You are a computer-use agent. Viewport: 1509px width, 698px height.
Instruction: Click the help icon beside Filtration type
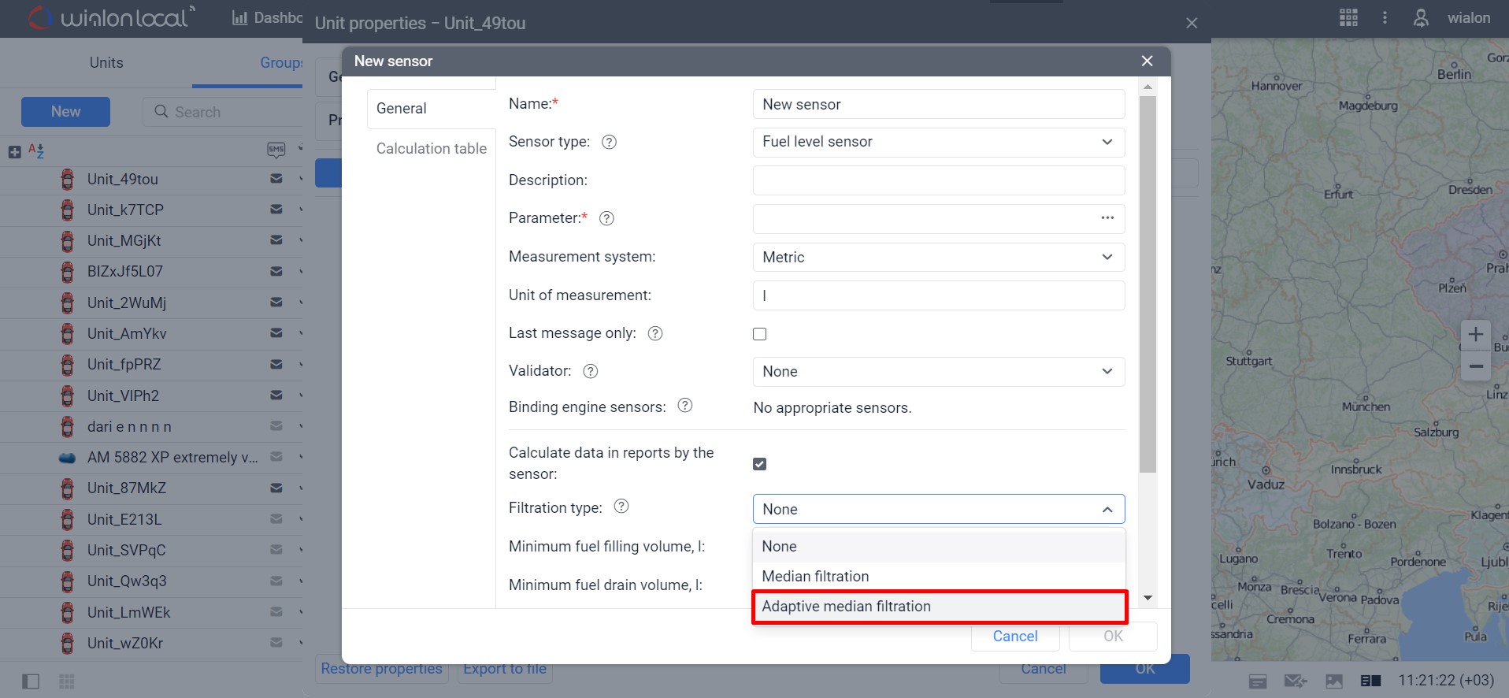pos(621,507)
